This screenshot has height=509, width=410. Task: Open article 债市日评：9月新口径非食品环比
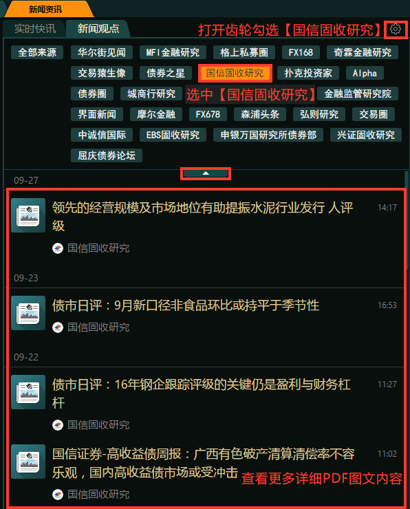(186, 305)
